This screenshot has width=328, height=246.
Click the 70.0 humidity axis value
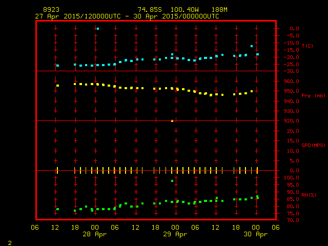[293, 220]
